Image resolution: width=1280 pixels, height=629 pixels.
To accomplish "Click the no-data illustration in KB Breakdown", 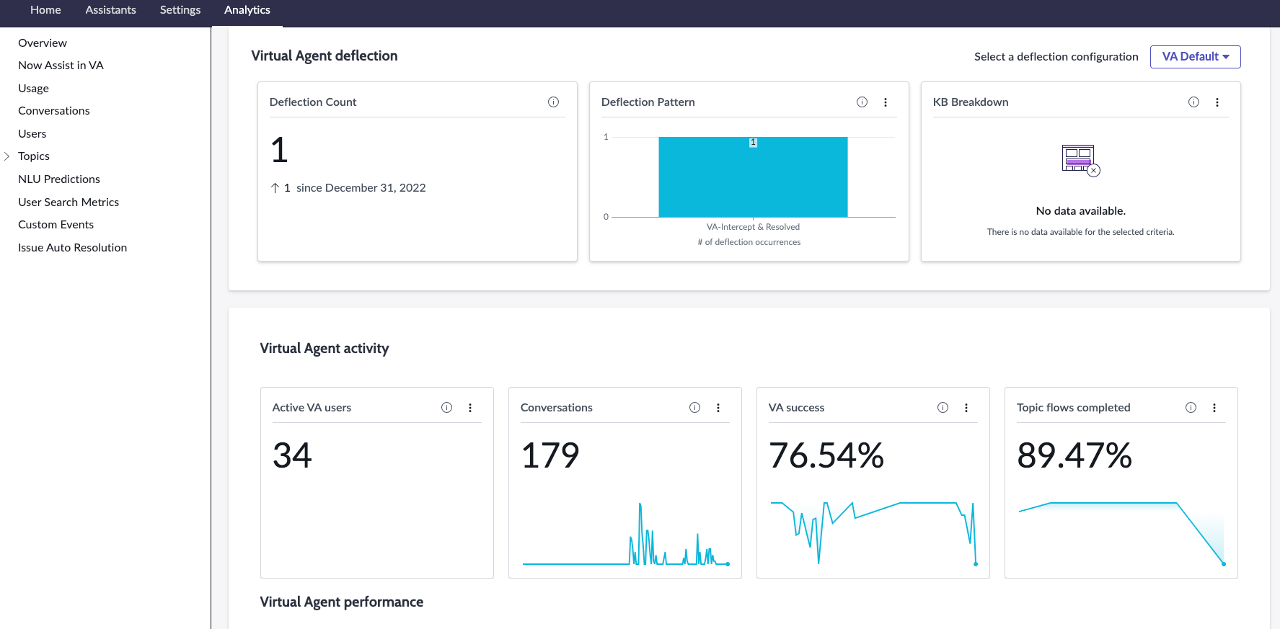I will pos(1080,160).
